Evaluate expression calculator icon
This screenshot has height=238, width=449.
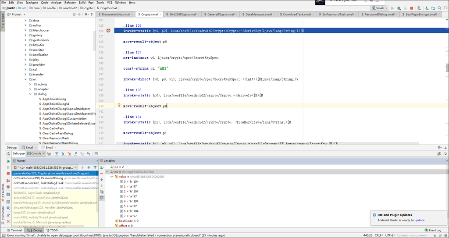pos(96,154)
